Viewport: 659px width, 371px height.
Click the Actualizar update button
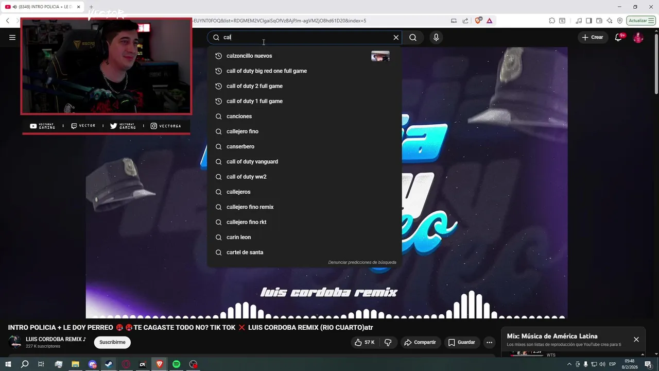(640, 21)
